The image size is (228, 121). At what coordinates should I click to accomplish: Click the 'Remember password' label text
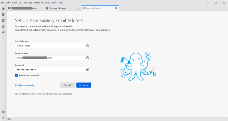coord(29,75)
